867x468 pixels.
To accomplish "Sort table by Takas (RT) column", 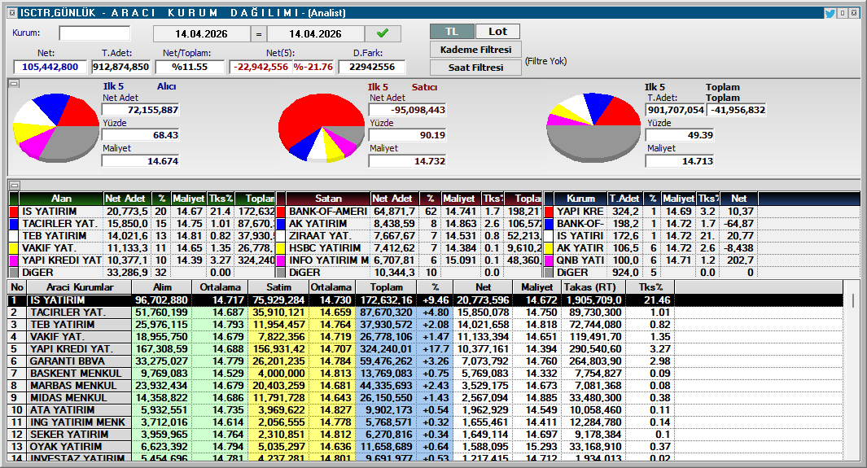I will pyautogui.click(x=595, y=287).
